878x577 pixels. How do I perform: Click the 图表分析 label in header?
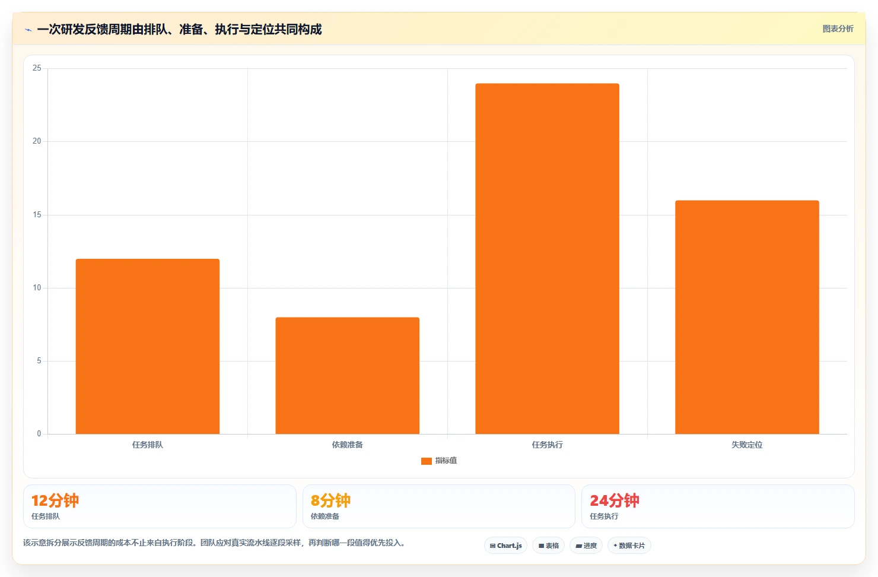838,28
